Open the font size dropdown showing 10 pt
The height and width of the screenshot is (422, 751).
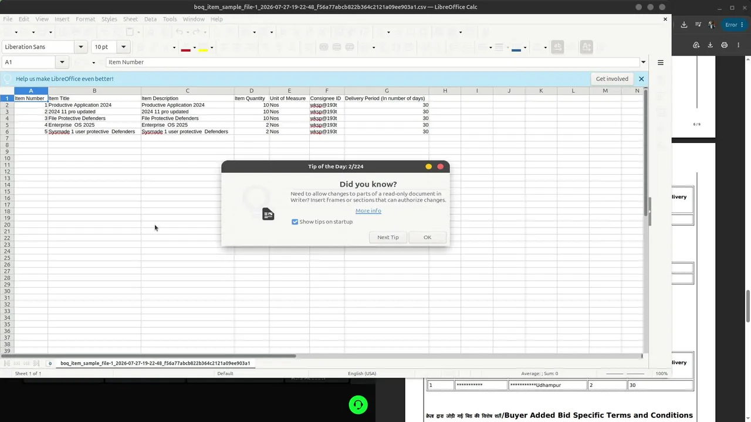pyautogui.click(x=124, y=47)
